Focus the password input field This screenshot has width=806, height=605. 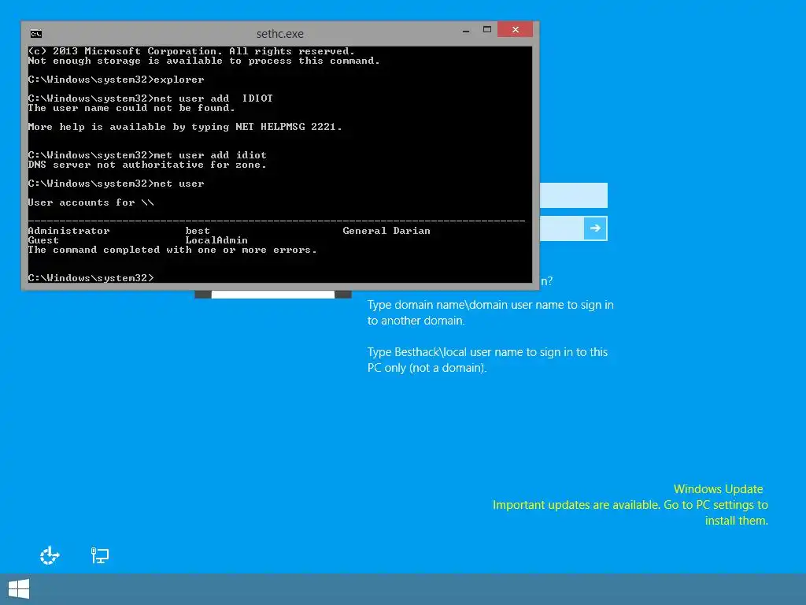(x=561, y=228)
